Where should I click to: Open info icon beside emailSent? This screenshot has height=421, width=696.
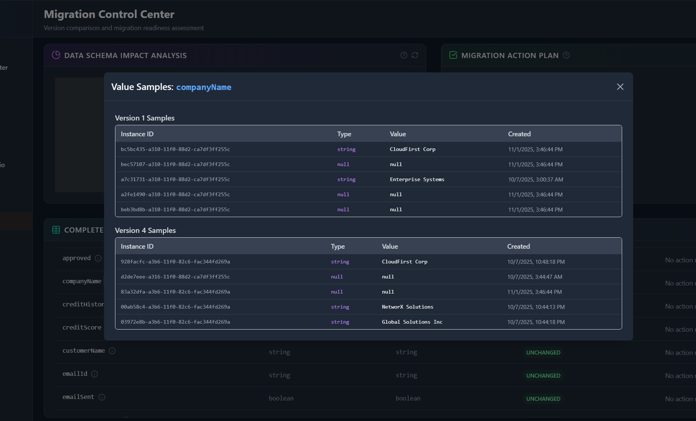(102, 397)
